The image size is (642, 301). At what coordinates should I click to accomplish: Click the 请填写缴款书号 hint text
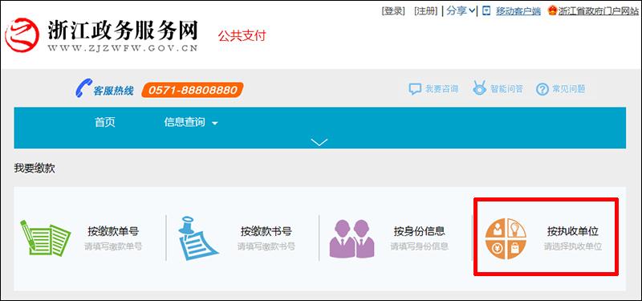[266, 246]
